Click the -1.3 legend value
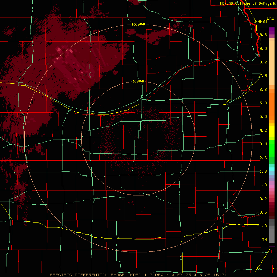This screenshot has width=277, height=277. pyautogui.click(x=262, y=226)
